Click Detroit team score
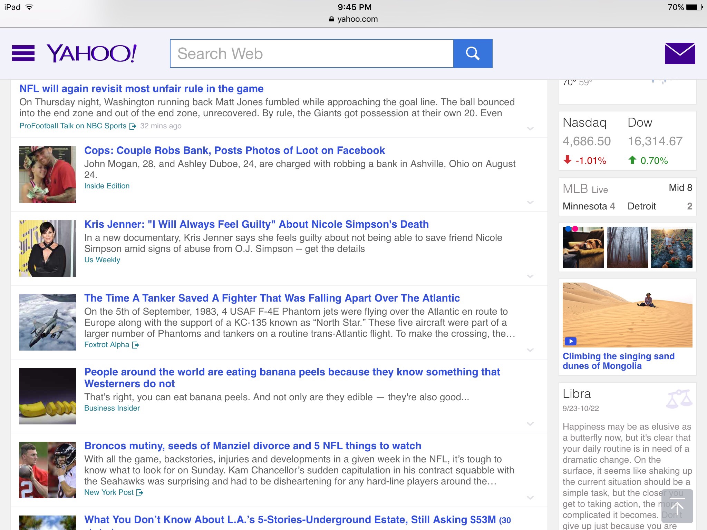The width and height of the screenshot is (707, 530). coord(660,206)
